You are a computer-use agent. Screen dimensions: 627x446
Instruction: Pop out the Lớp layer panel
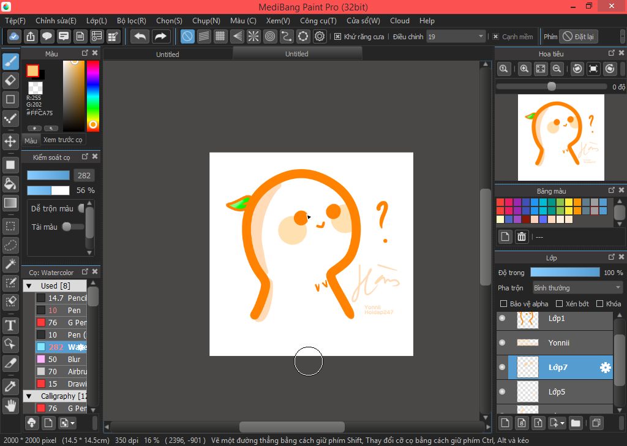(611, 257)
